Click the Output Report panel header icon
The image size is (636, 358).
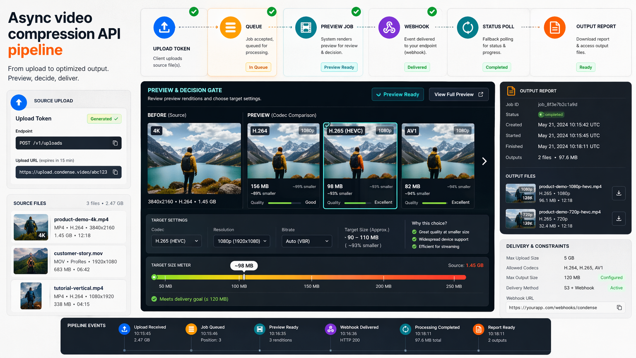click(x=511, y=91)
